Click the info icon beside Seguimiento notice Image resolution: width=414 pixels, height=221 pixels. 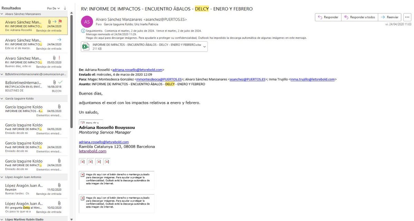point(83,31)
